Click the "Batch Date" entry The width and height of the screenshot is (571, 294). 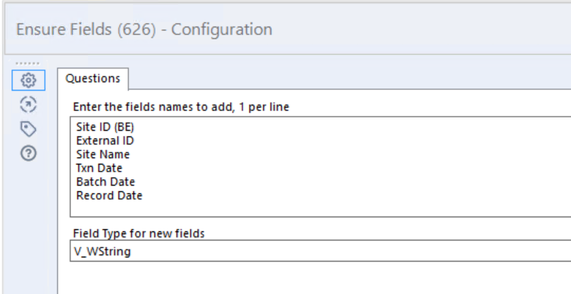(106, 182)
